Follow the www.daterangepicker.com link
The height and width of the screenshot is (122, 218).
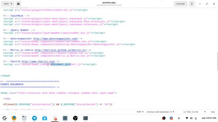coord(56,39)
